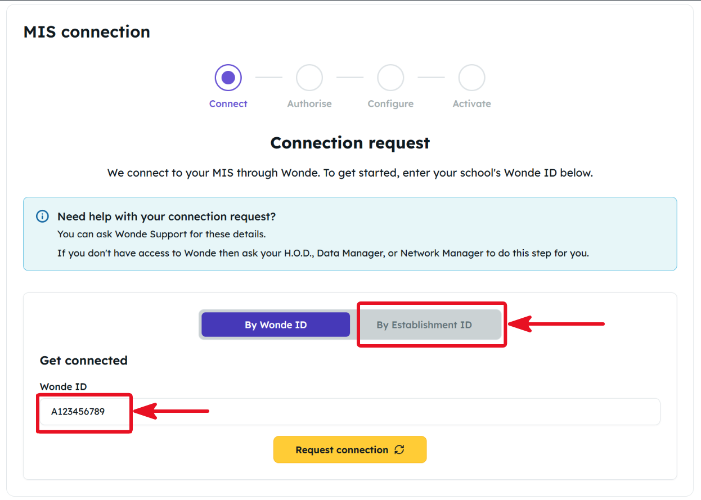Jump to the Activate step label
The image size is (701, 500).
(x=471, y=103)
